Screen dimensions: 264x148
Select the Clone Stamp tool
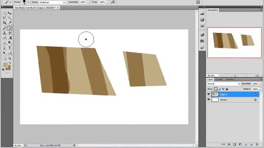5,33
